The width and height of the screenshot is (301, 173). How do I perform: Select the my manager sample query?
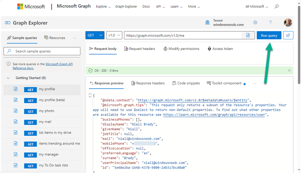coord(42,155)
